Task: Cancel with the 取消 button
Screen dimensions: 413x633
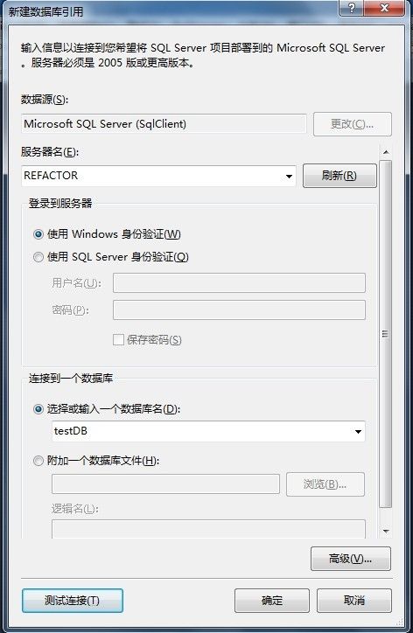Action: 354,601
